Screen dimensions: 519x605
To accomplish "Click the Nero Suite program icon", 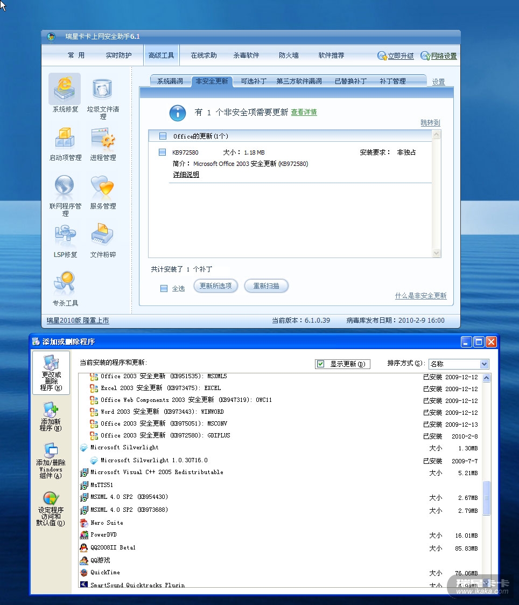I will 83,523.
